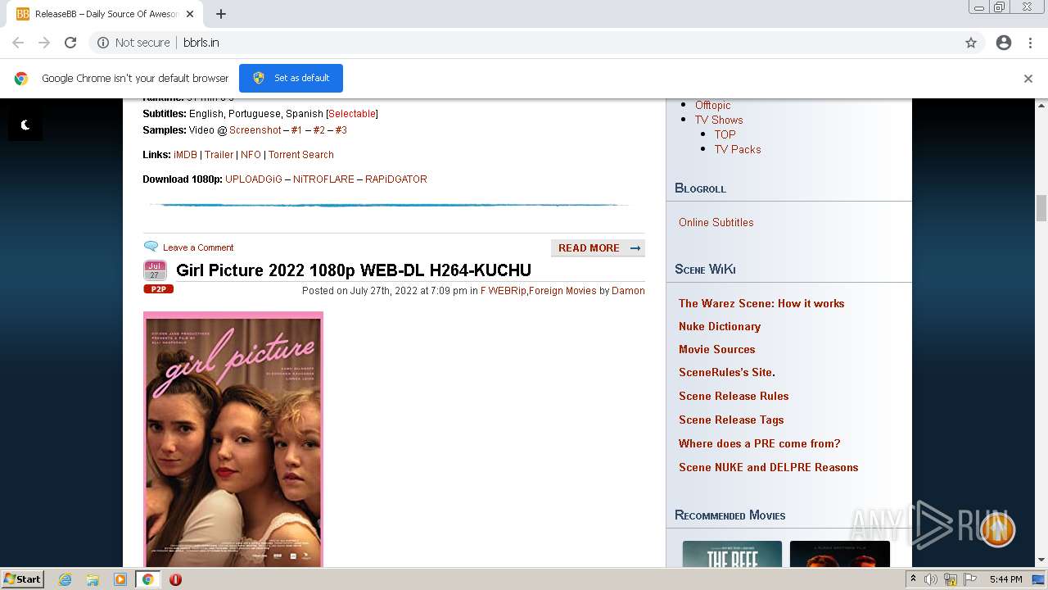The height and width of the screenshot is (590, 1048).
Task: Click the Jul 27 calendar date icon
Action: (155, 270)
